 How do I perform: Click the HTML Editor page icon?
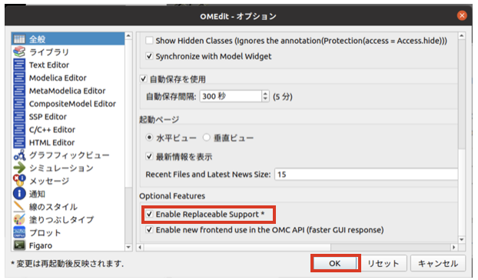pos(19,142)
